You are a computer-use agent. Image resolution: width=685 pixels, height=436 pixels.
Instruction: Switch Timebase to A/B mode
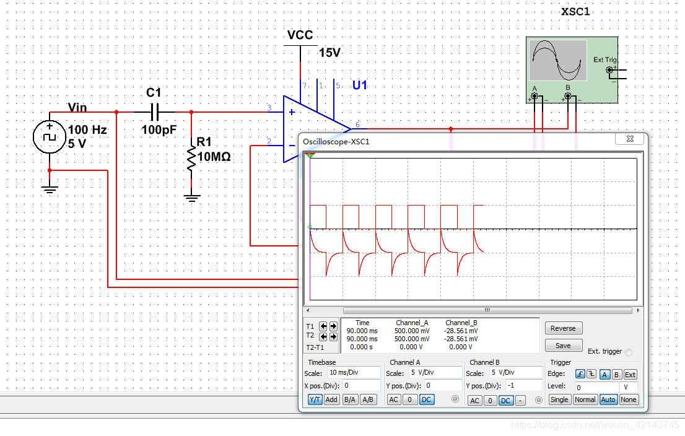(368, 399)
